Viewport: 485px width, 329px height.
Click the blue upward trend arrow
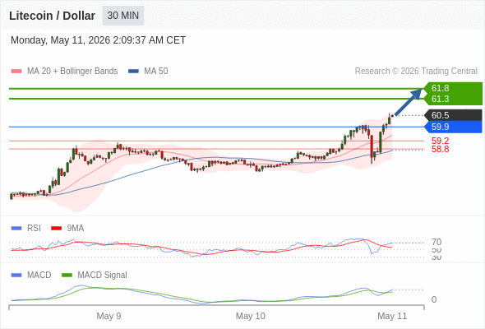(409, 103)
